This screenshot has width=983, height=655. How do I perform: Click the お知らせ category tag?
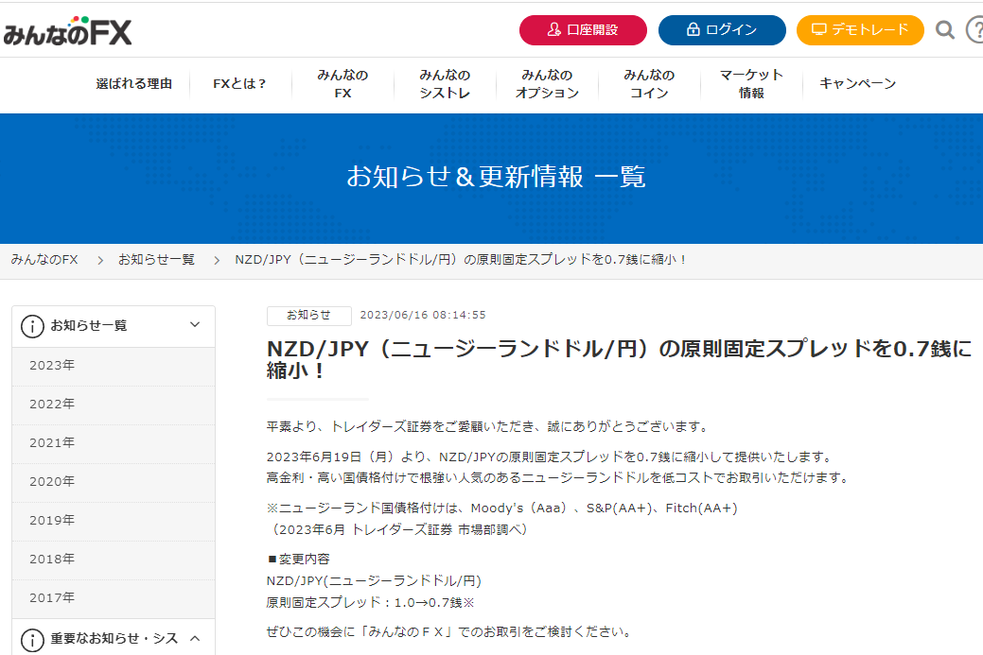pyautogui.click(x=309, y=316)
